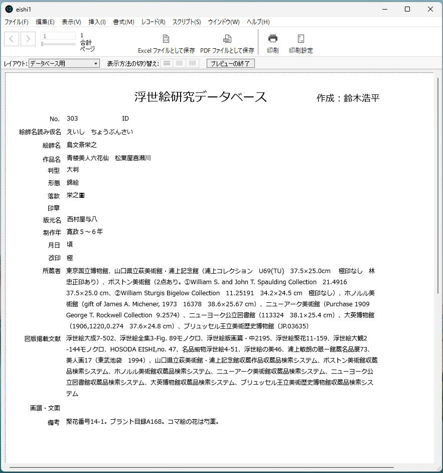Click the 落款 value 栄之圖

76,195
